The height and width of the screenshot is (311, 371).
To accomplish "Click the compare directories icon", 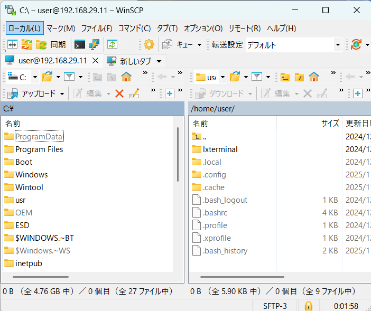I will point(12,44).
